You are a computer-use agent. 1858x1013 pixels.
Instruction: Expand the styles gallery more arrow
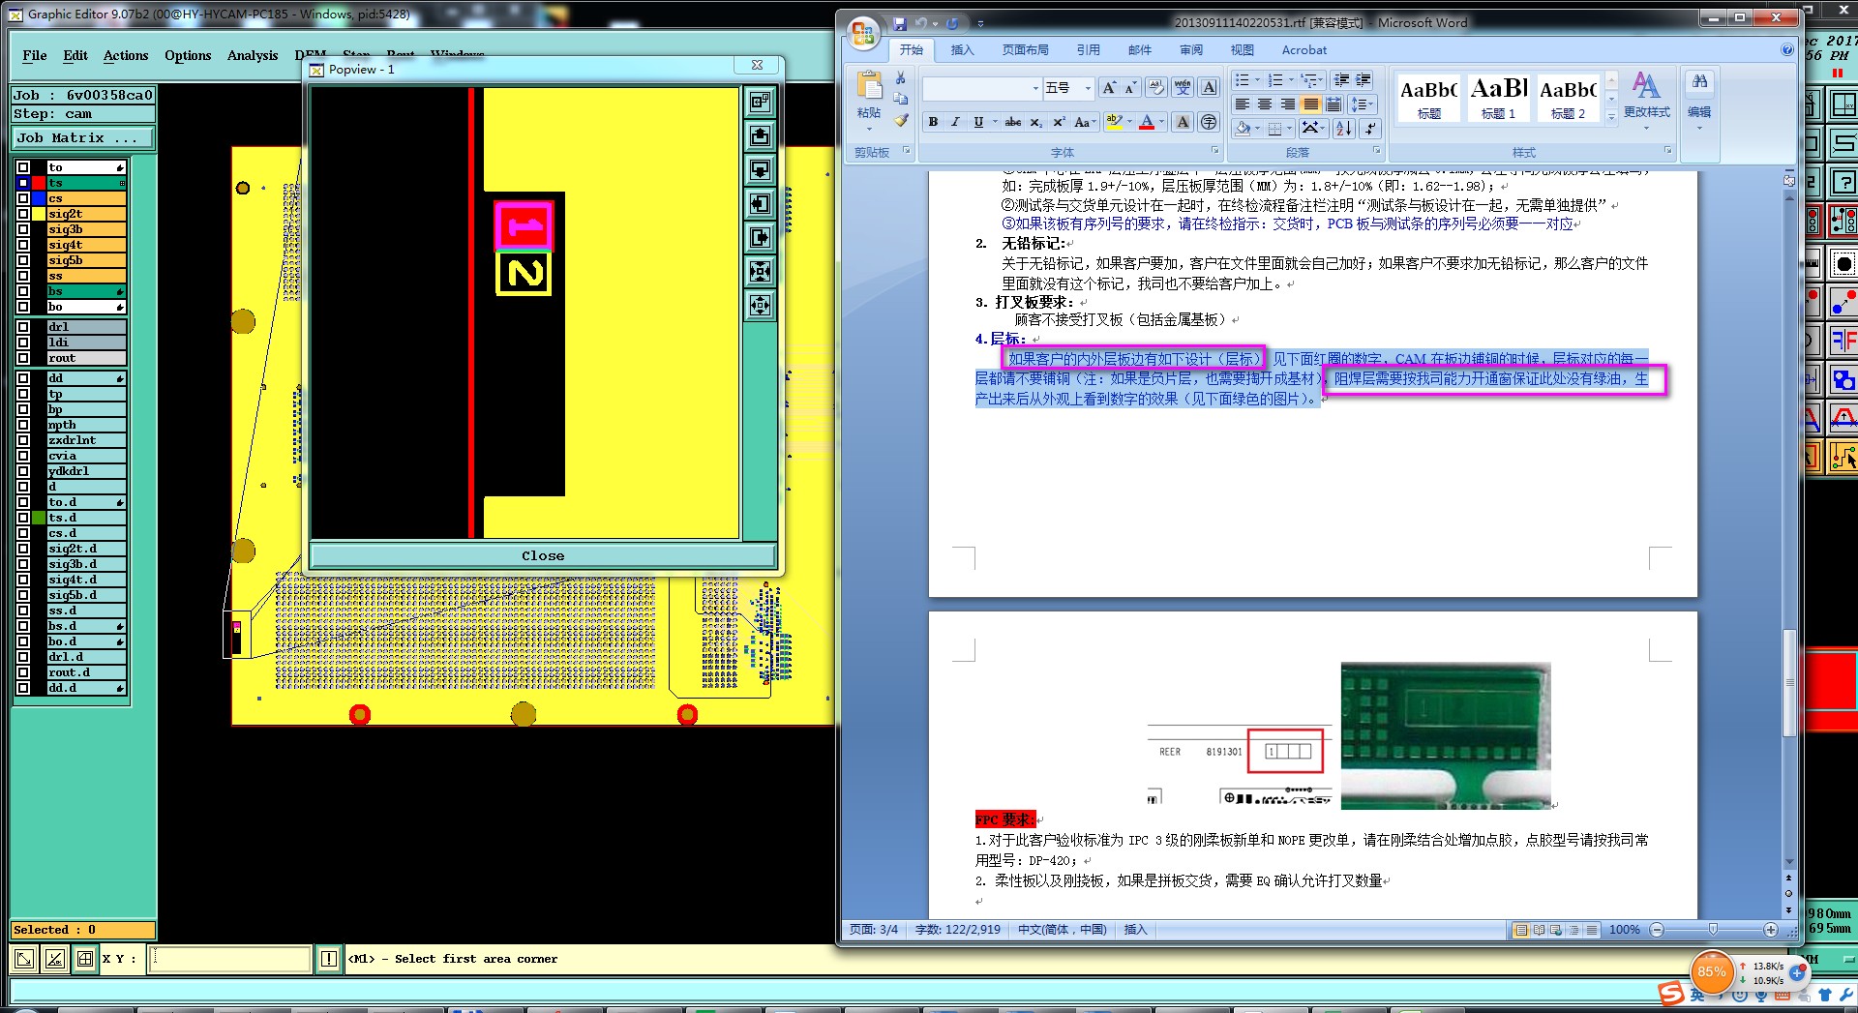click(x=1611, y=116)
